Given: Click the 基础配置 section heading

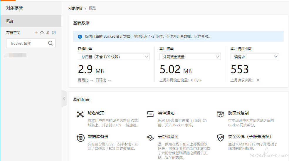Looking at the screenshot, I should click(x=81, y=100).
